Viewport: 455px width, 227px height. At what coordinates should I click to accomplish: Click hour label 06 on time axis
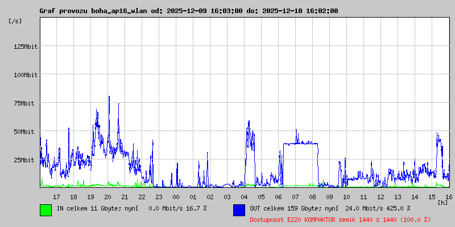[x=278, y=197]
